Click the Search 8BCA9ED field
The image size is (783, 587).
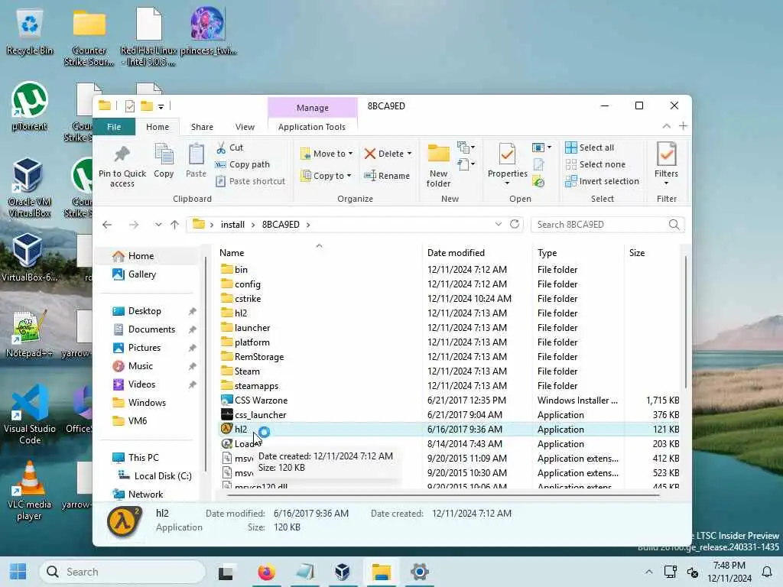click(x=607, y=225)
